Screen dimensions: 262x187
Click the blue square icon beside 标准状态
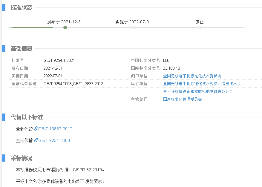3,7
